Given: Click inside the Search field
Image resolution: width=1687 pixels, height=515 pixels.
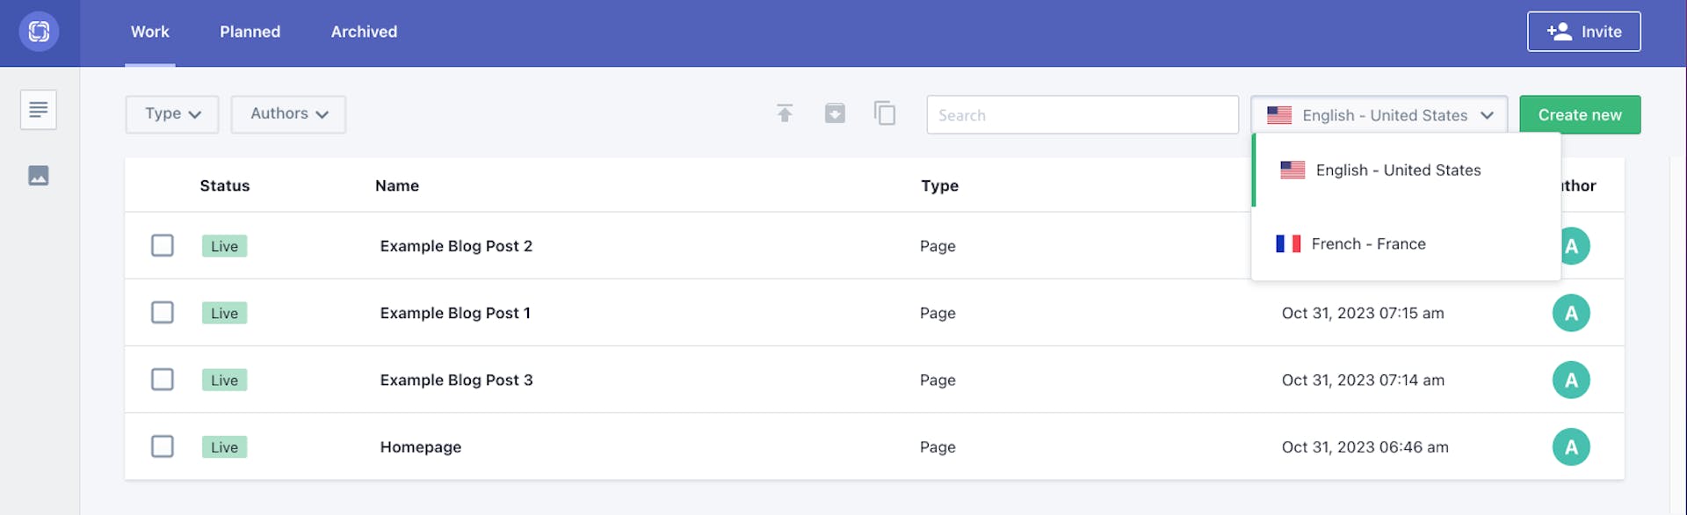Looking at the screenshot, I should point(1081,114).
